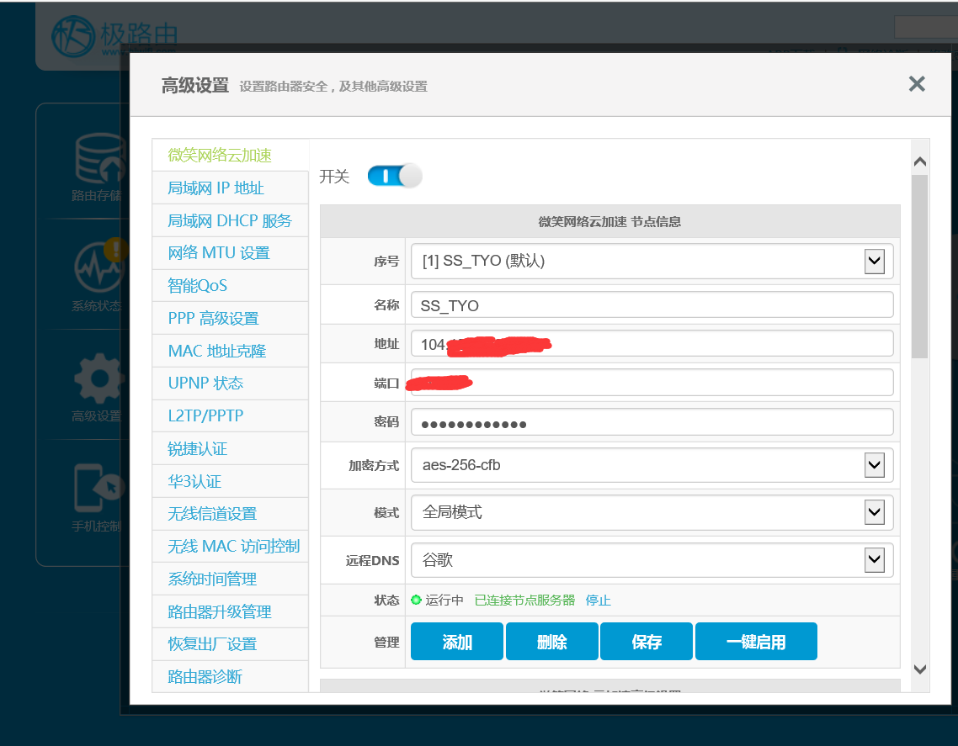Close the 高级设置 dialog with the X
This screenshot has height=746, width=958.
coord(917,83)
